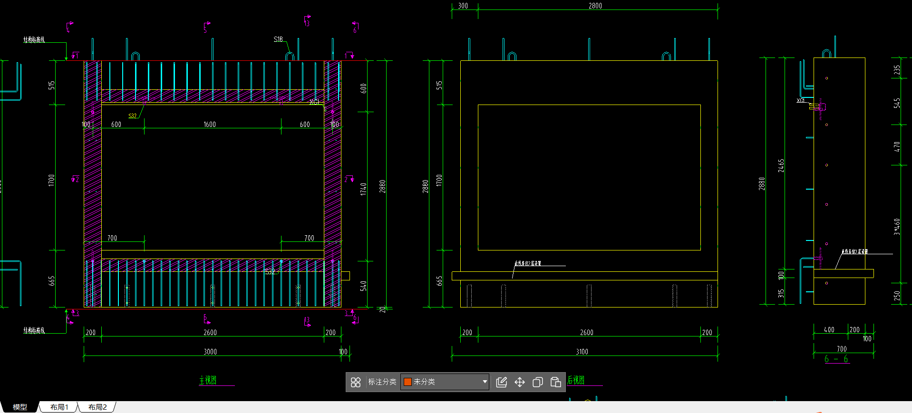Viewport: 912px width, 413px height.
Task: Select the 400 dimension under section view
Action: (x=829, y=330)
